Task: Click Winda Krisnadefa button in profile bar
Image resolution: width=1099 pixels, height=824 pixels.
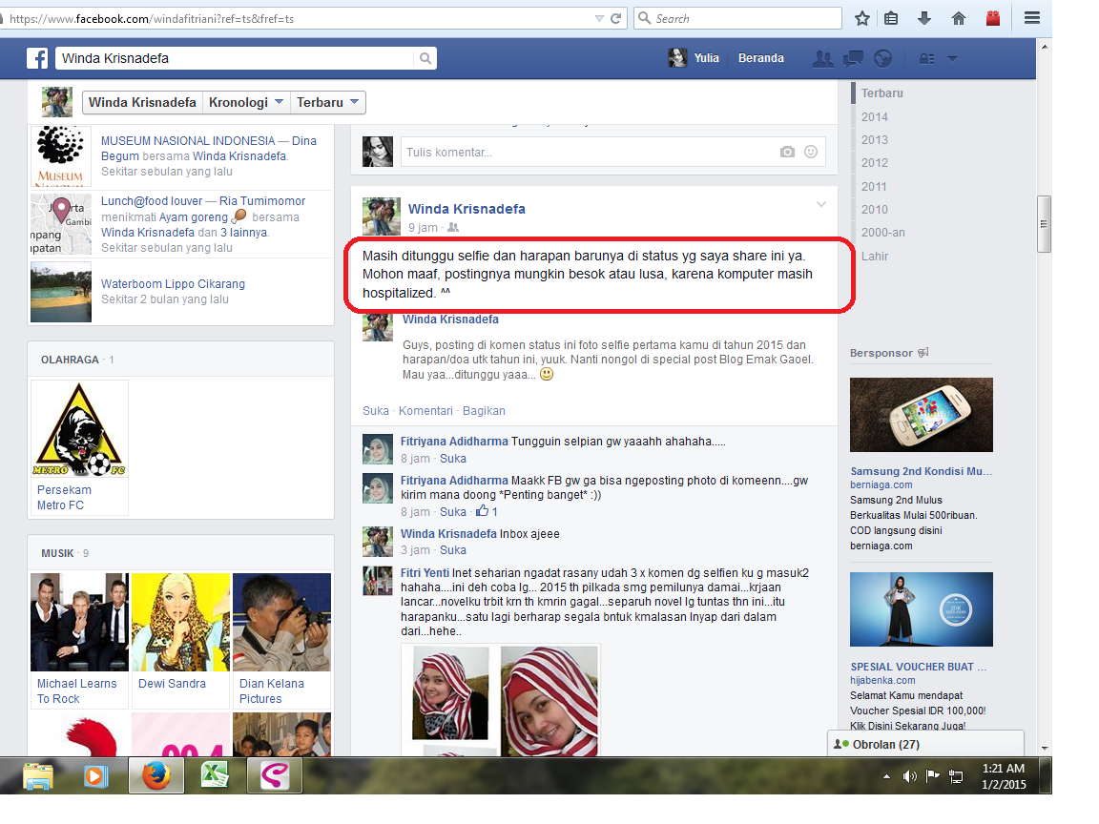Action: [142, 102]
